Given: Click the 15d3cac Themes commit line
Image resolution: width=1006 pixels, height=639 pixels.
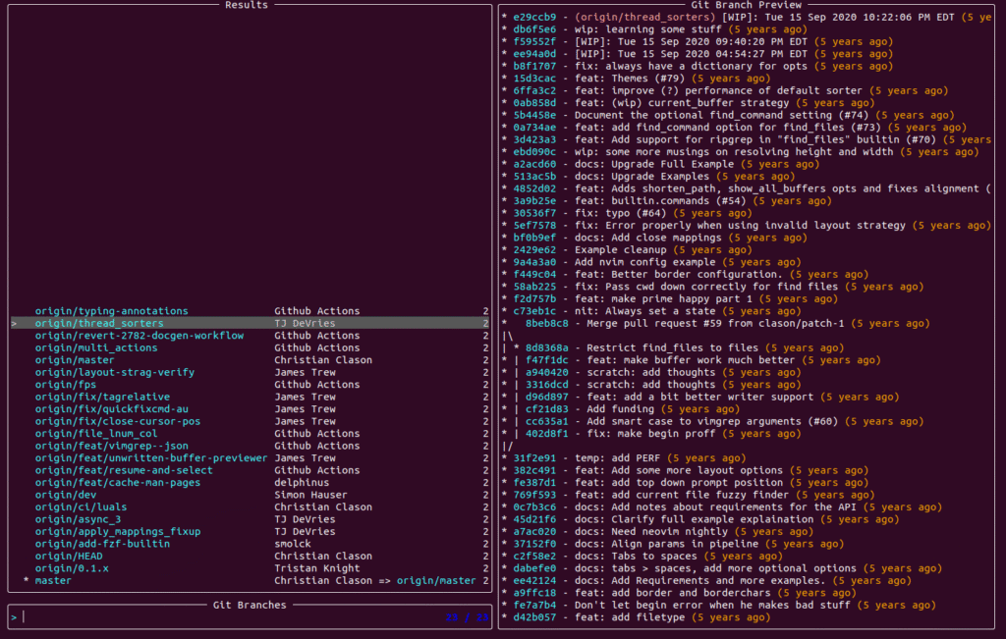Looking at the screenshot, I should [629, 79].
